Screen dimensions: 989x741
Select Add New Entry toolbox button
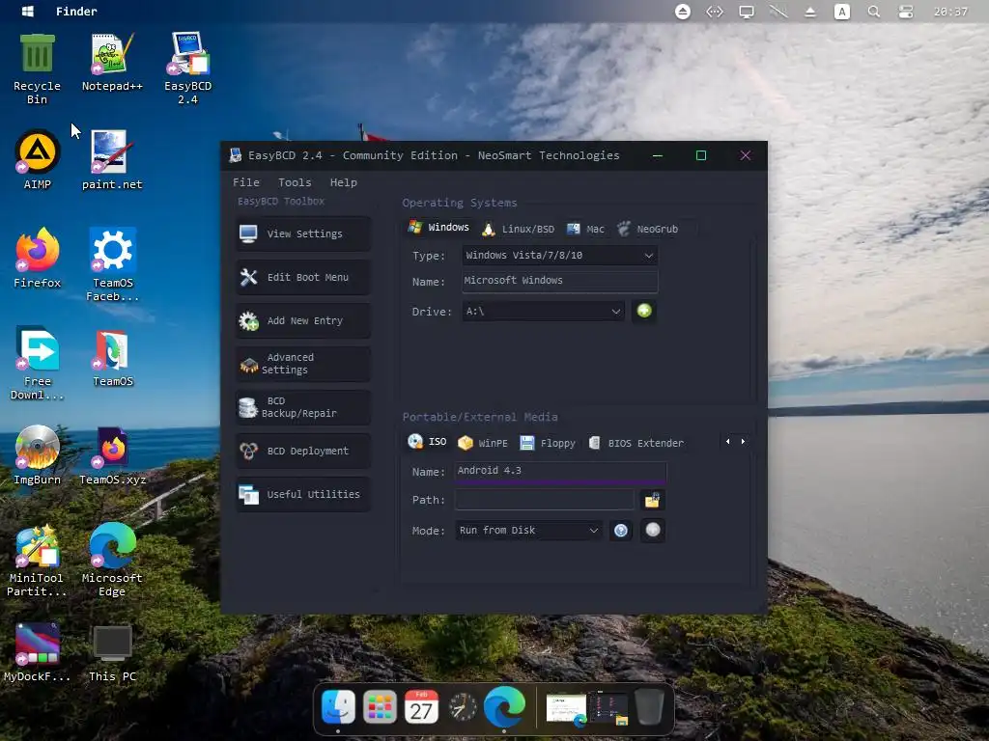pos(302,320)
